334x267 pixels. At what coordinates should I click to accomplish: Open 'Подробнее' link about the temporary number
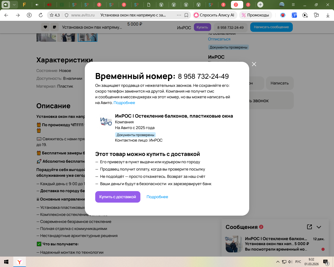coord(124,103)
